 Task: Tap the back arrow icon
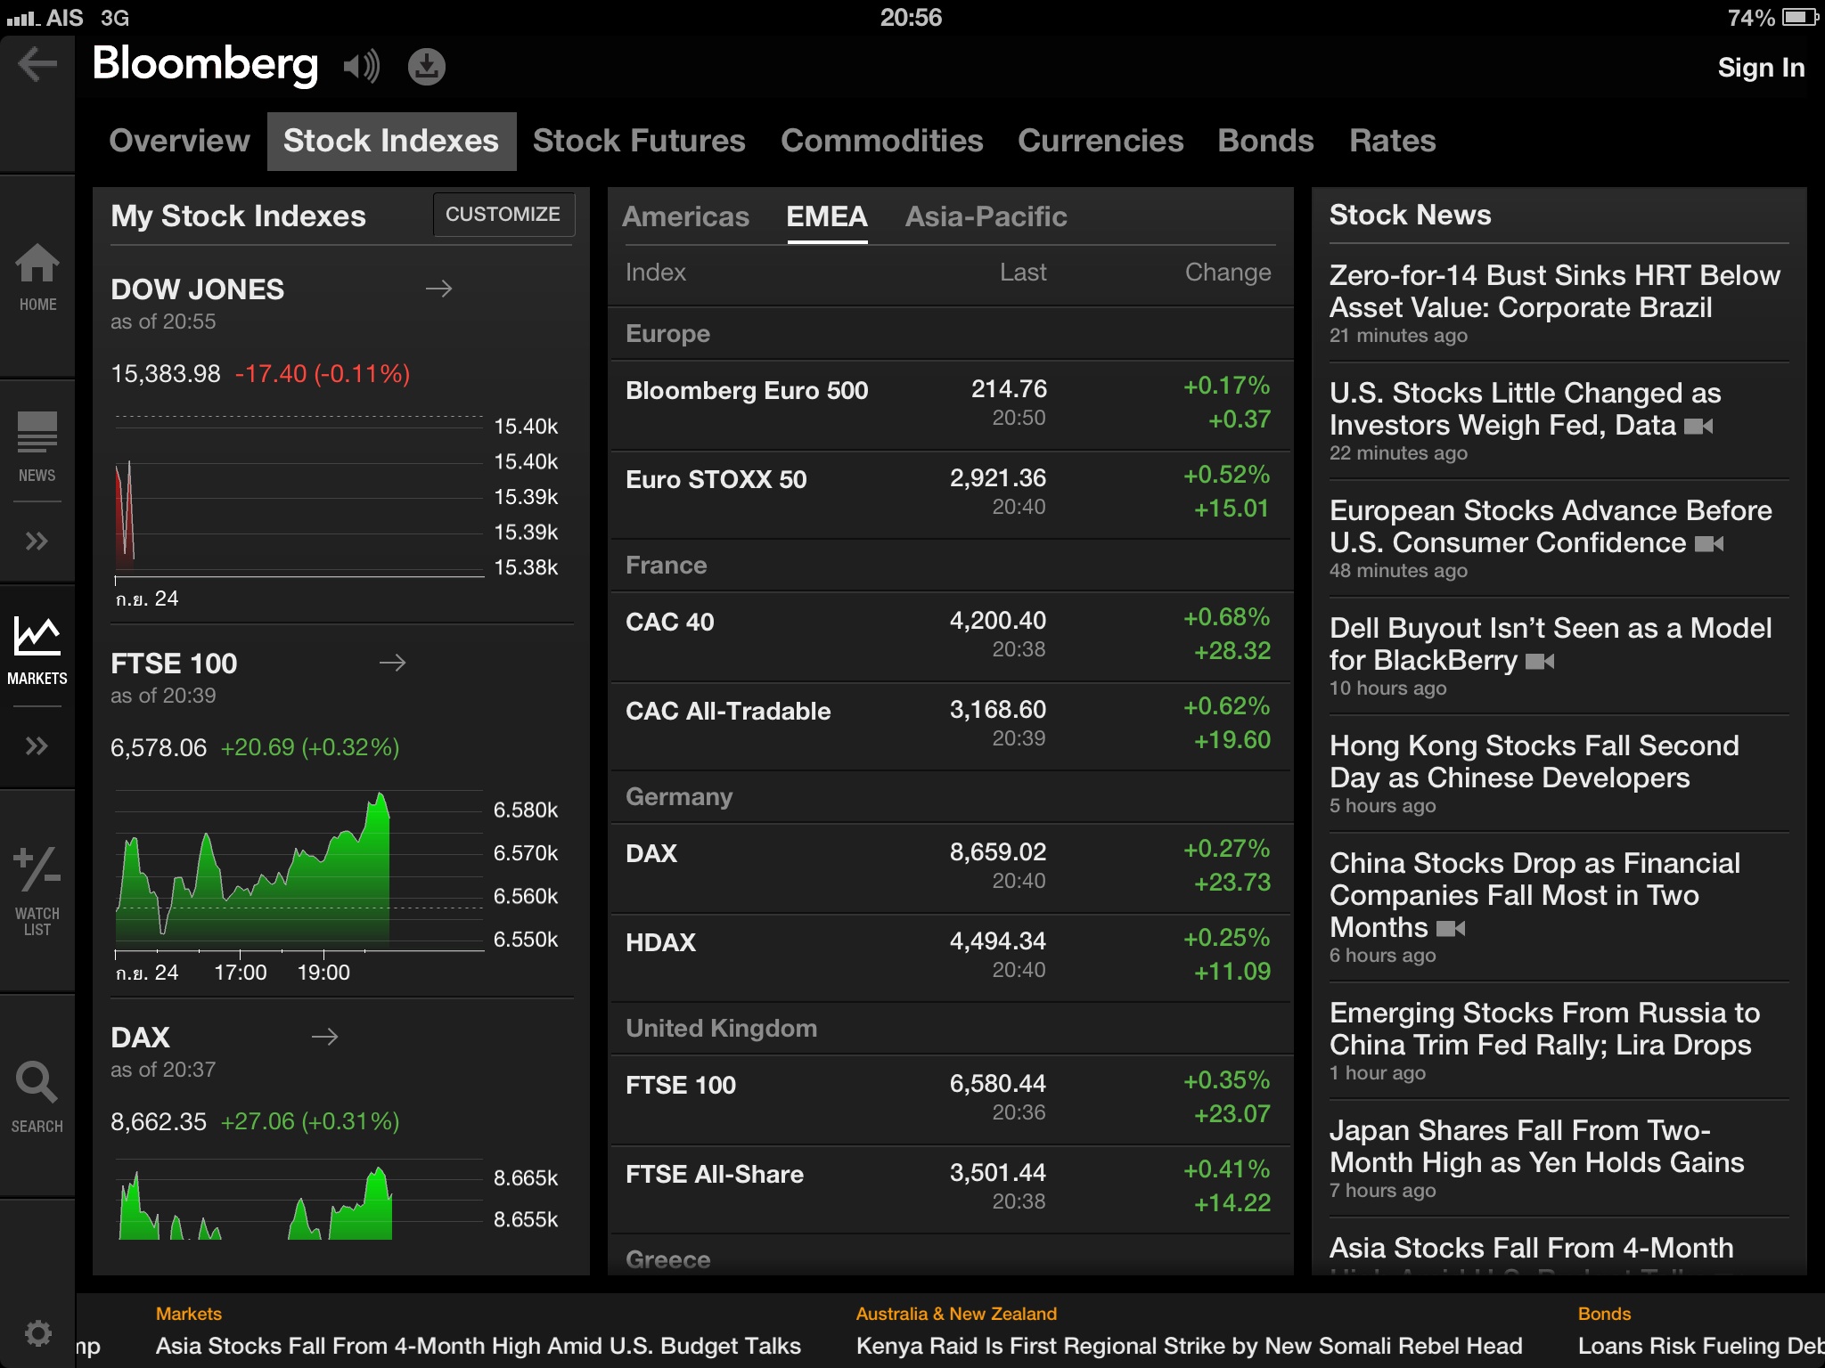[x=37, y=64]
